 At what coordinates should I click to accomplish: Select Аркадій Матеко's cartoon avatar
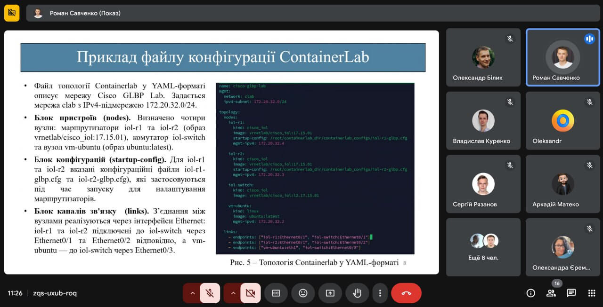[563, 184]
